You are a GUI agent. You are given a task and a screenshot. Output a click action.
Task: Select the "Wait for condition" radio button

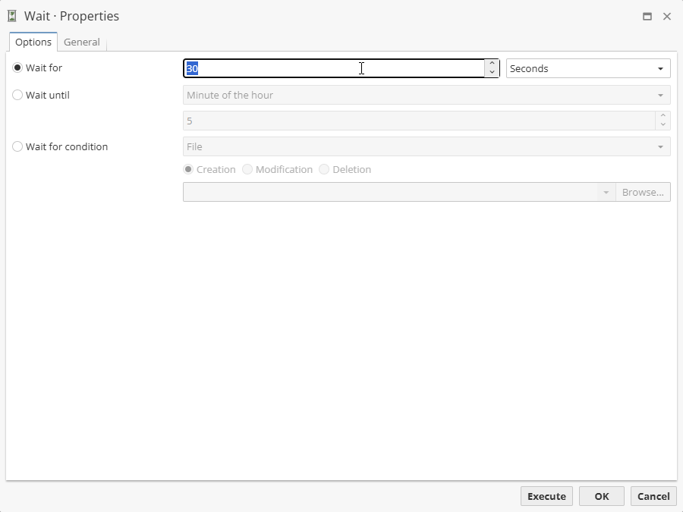[x=17, y=146]
